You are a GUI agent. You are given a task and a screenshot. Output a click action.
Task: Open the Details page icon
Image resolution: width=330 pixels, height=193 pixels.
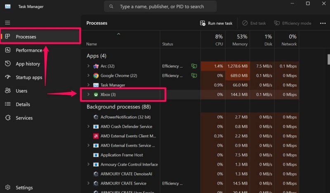click(x=8, y=104)
